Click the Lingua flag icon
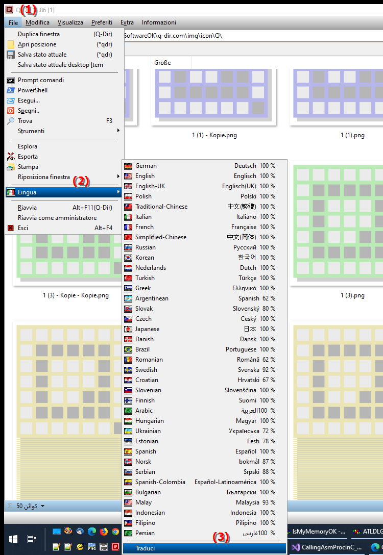383x555 pixels. point(11,192)
